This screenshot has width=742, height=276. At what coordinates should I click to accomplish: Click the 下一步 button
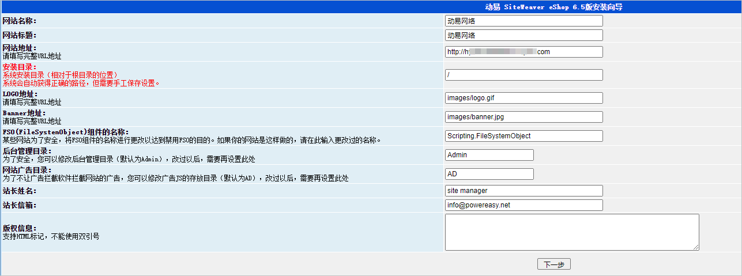(x=554, y=264)
